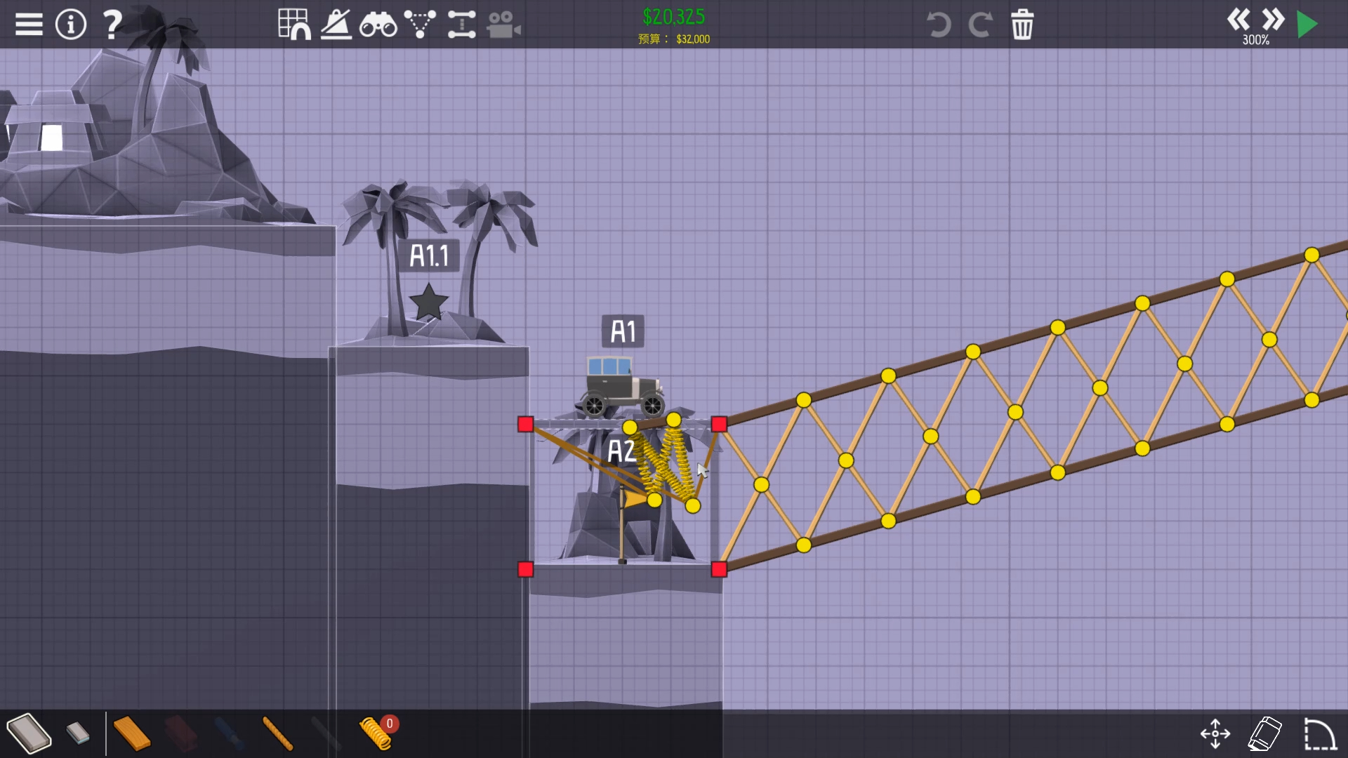This screenshot has height=758, width=1348.
Task: Open the hamburger menu
Action: (x=27, y=23)
